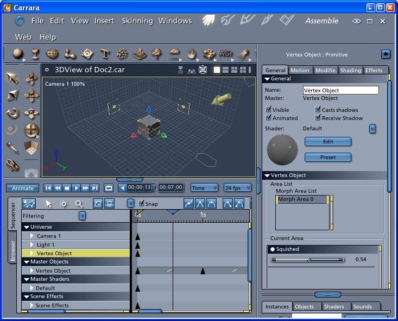Select Morph Area 0 in the list

click(x=302, y=199)
